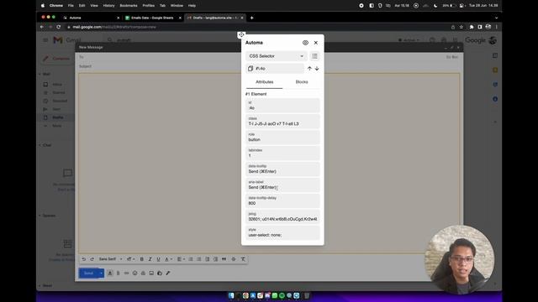
Task: Click the data-tooltip attribute value field
Action: tap(282, 169)
